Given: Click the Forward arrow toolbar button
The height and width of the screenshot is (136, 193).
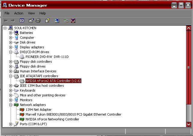Looking at the screenshot, I should click(13, 20).
